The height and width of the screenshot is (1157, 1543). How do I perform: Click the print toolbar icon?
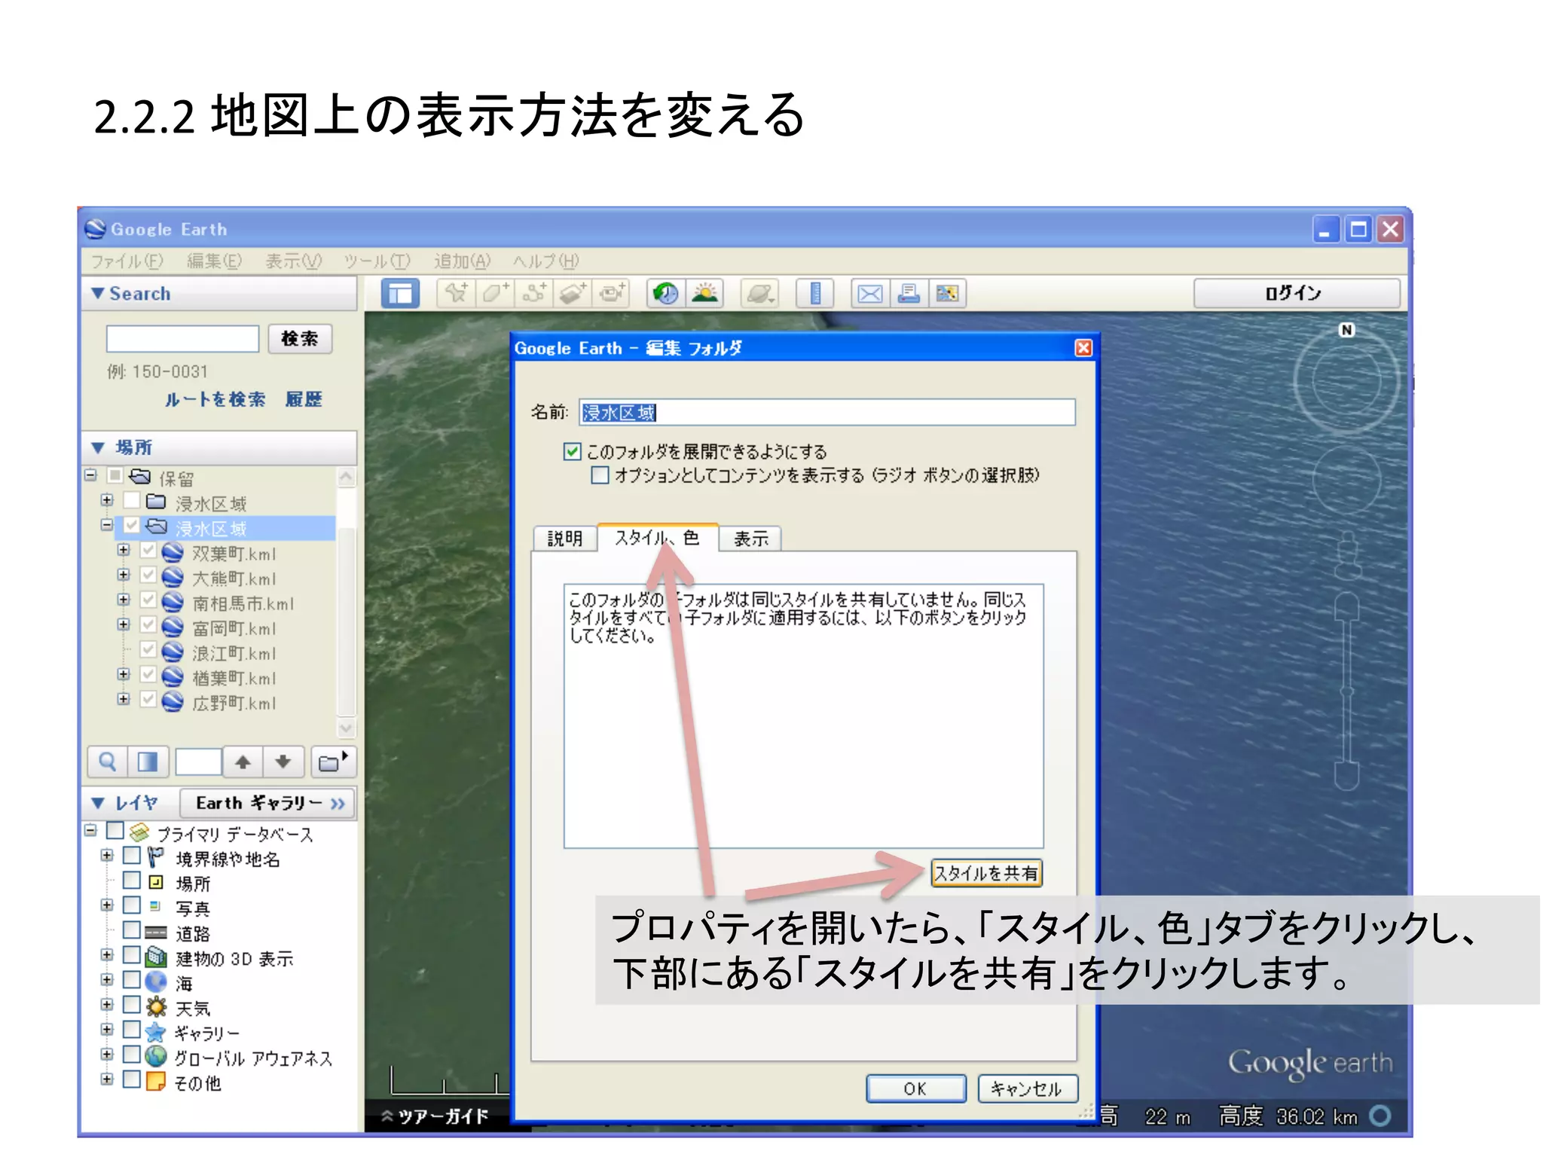[909, 293]
